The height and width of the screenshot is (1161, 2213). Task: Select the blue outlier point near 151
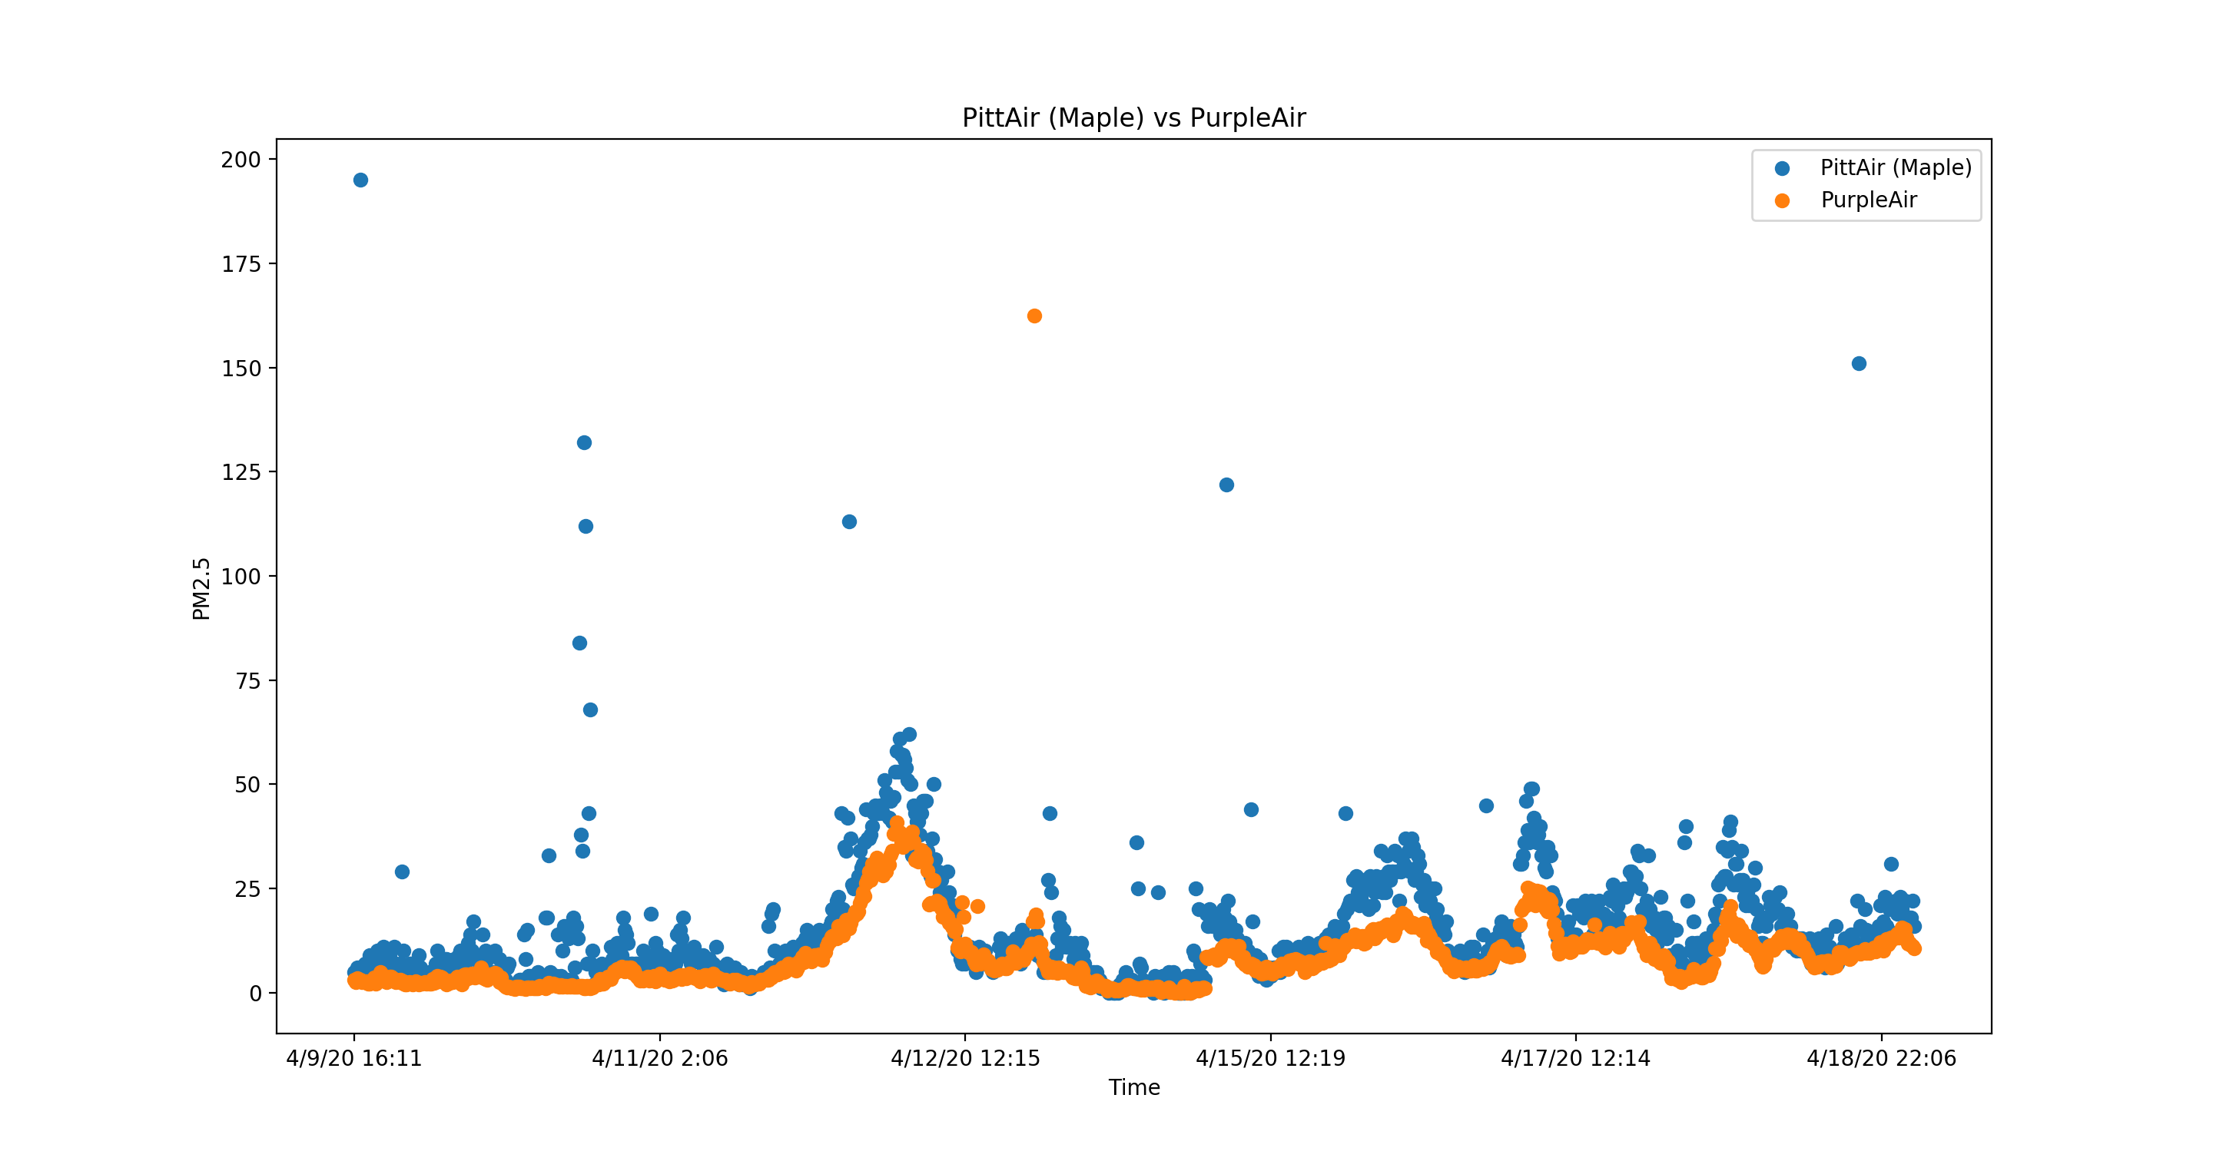[x=1858, y=364]
